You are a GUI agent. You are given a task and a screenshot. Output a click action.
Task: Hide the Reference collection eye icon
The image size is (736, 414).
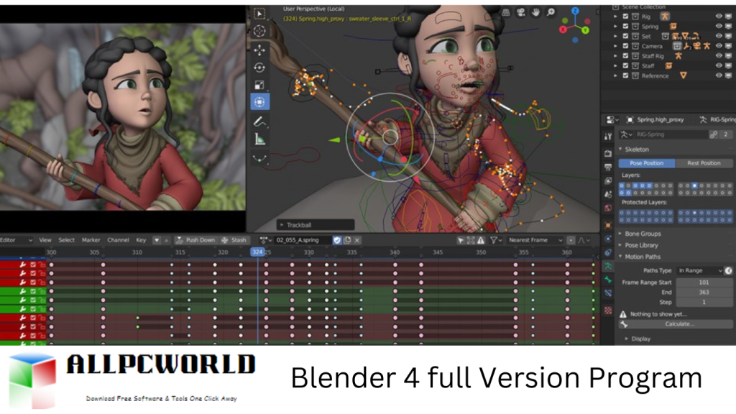pyautogui.click(x=719, y=75)
